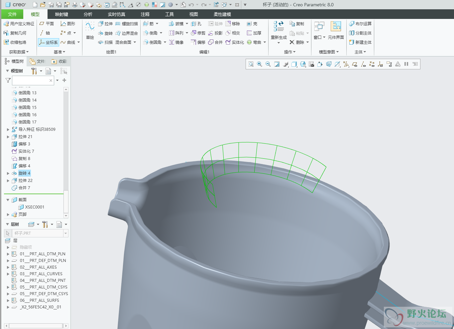Click the Hole (孔) tool
Screen dimensions: 454x329
coord(196,24)
